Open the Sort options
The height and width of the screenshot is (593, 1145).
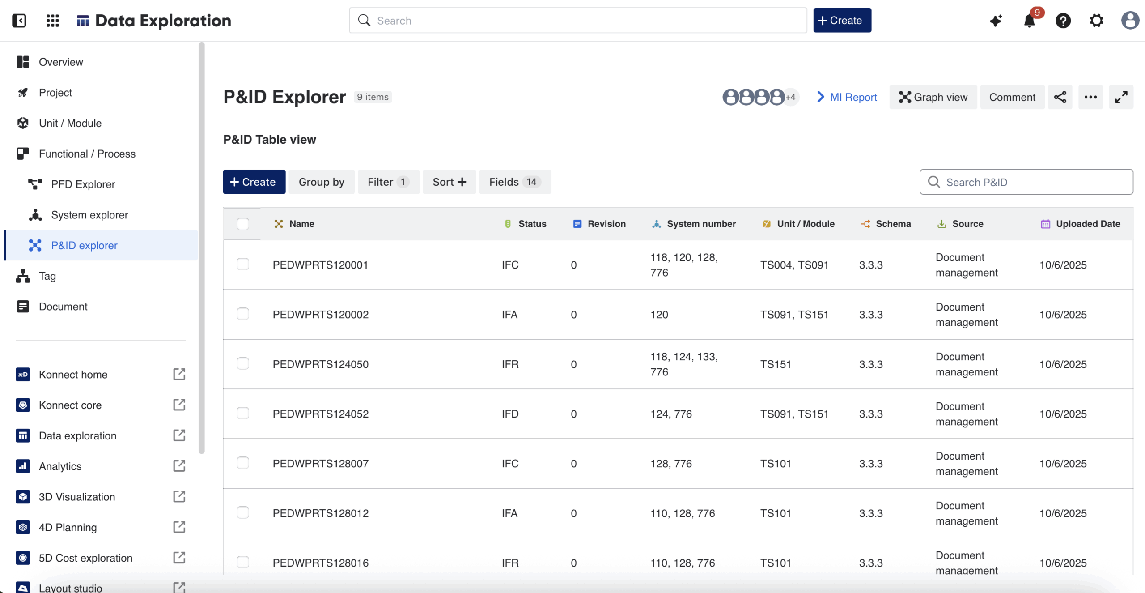pyautogui.click(x=449, y=182)
